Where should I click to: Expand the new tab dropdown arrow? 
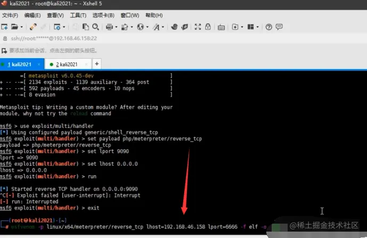pyautogui.click(x=242, y=27)
